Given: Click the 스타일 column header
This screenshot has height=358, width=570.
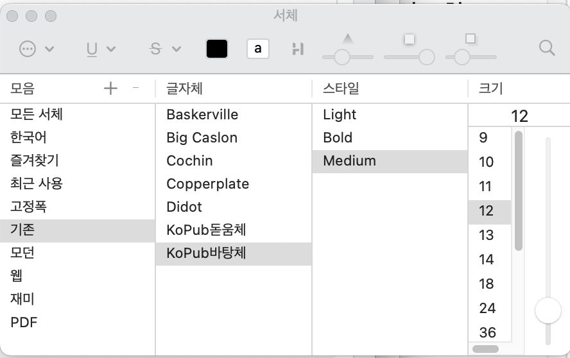Looking at the screenshot, I should 341,89.
